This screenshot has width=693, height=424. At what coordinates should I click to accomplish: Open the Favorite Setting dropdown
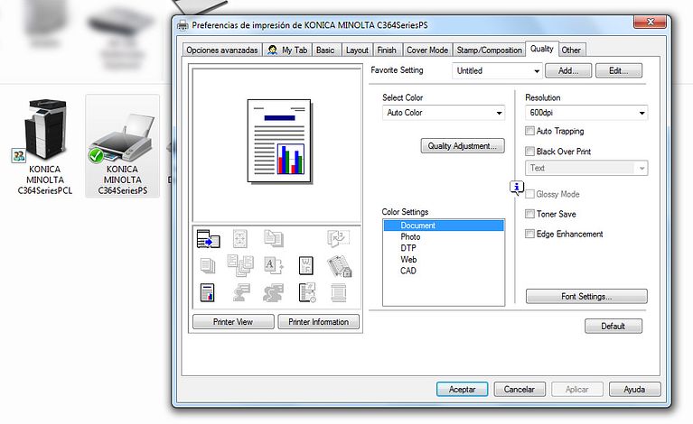tap(497, 70)
